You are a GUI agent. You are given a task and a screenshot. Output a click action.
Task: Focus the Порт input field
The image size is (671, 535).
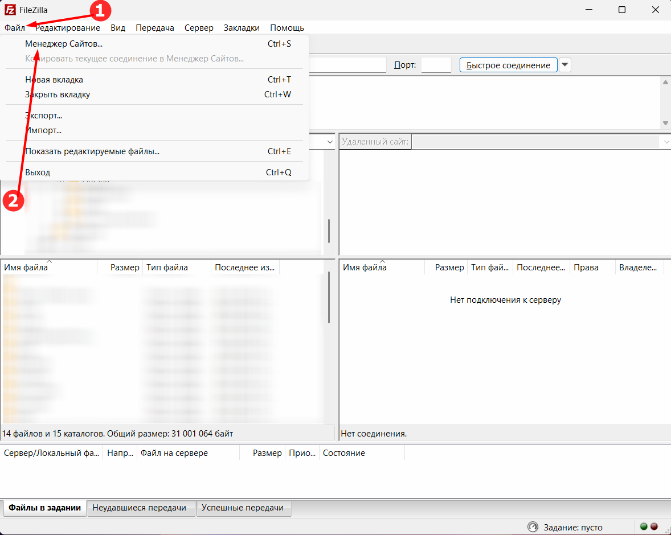pos(436,65)
